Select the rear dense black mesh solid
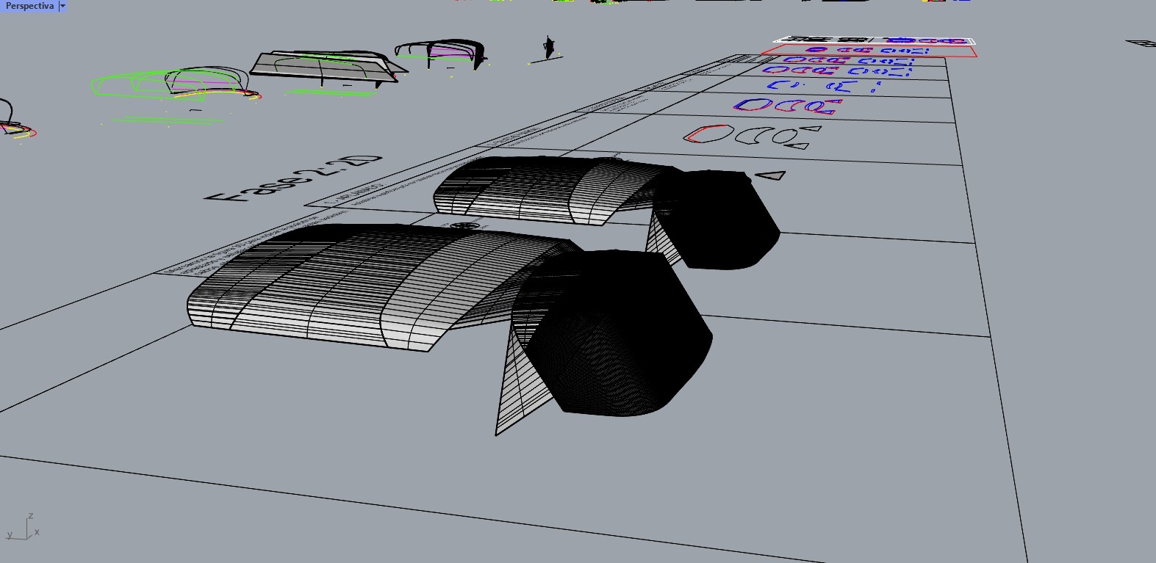This screenshot has height=563, width=1156. click(717, 219)
